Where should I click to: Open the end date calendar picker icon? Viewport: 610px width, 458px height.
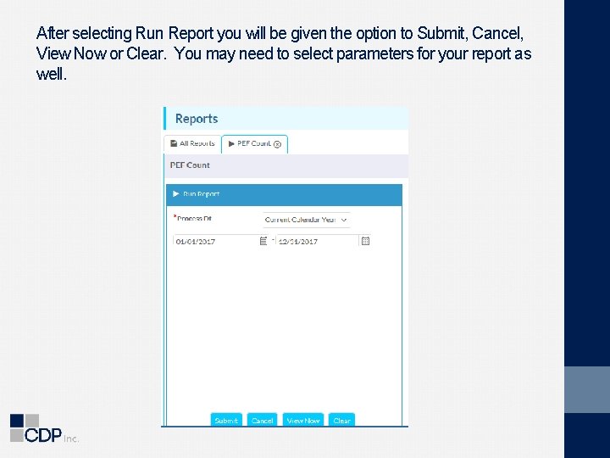coord(365,241)
